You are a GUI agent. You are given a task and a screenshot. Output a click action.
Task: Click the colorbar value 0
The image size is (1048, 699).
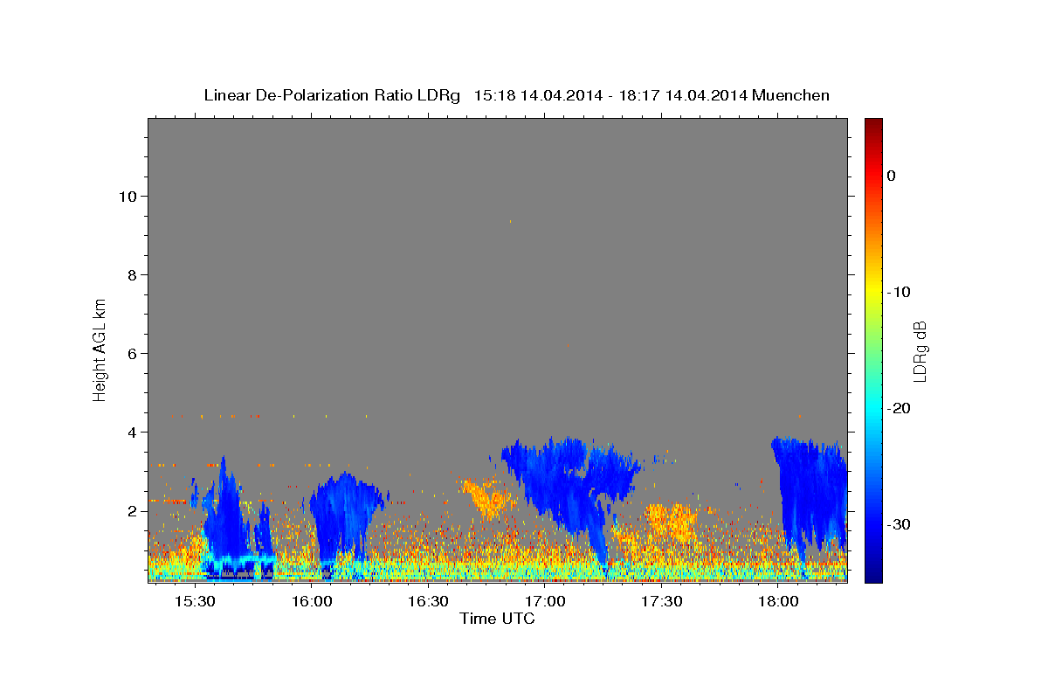click(892, 176)
